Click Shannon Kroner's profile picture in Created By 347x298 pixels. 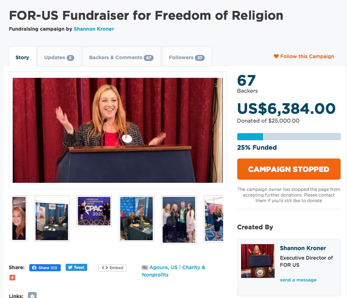[258, 261]
